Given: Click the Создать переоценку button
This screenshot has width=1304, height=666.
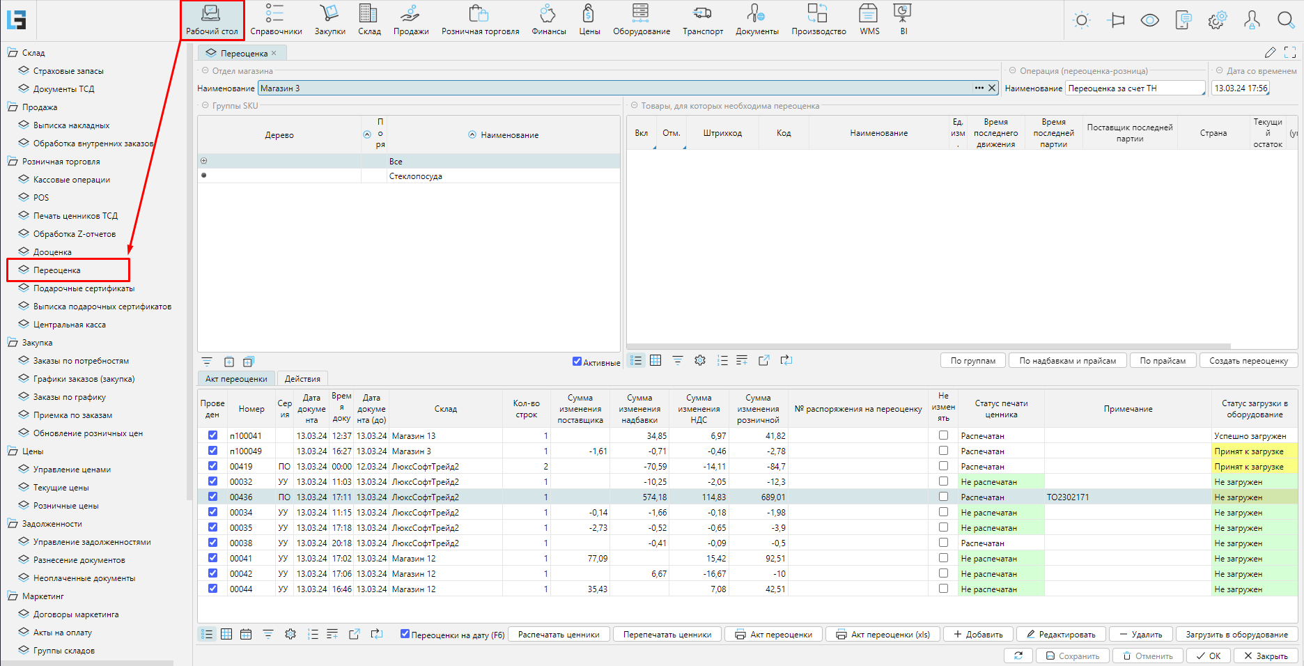Looking at the screenshot, I should [1248, 361].
